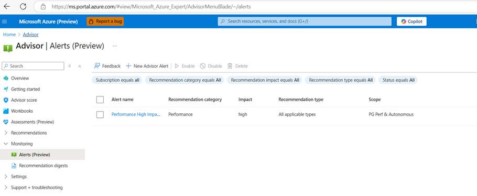Viewport: 477px width, 196px height.
Task: Click the search resources, services, docs box
Action: tap(305, 21)
